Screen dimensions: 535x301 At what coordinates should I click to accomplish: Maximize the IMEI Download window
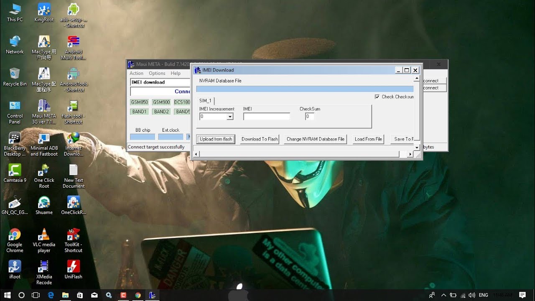coord(407,70)
